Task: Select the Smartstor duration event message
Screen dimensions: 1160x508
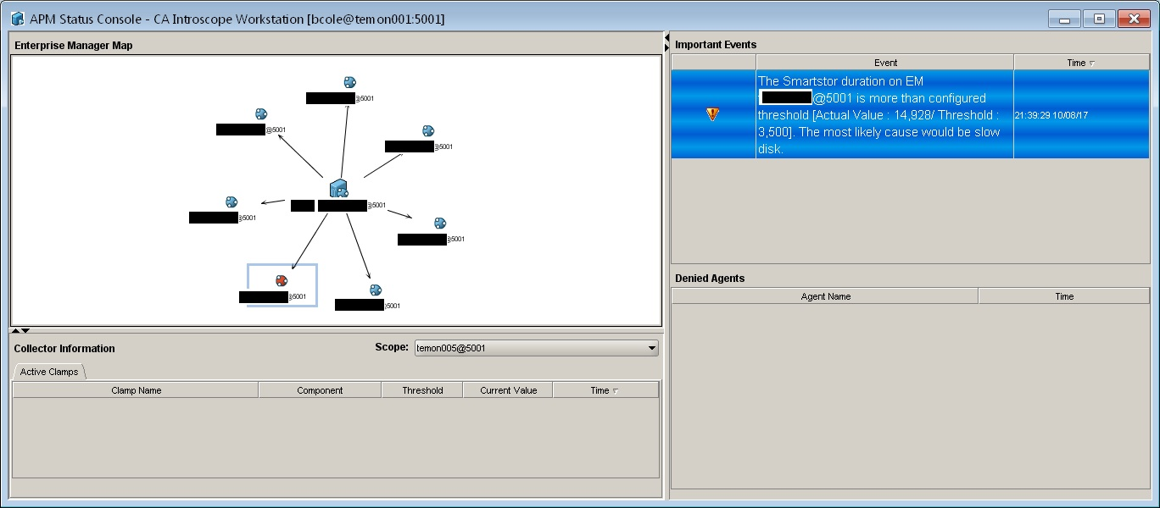Action: [x=884, y=114]
